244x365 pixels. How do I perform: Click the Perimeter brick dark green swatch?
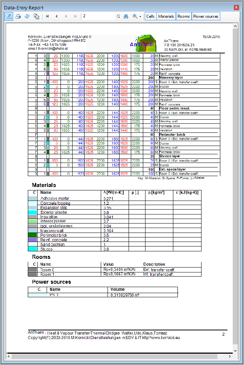tap(33, 235)
